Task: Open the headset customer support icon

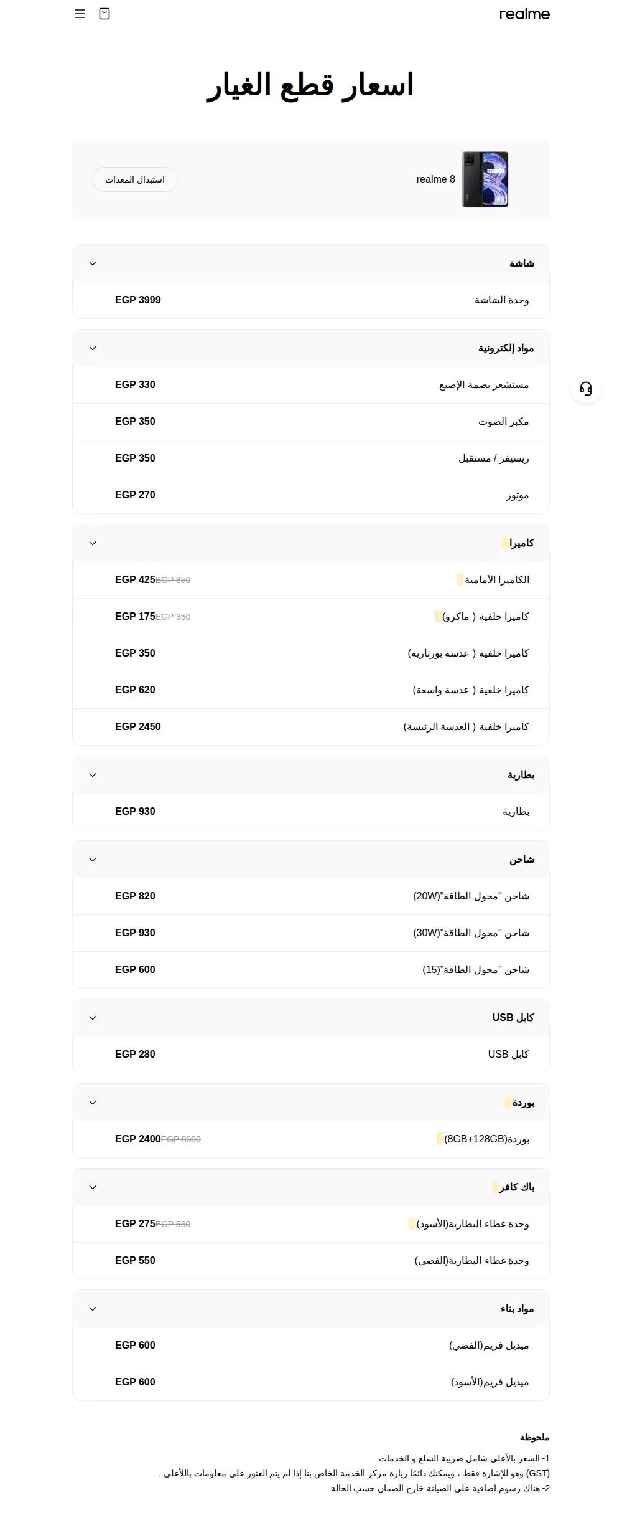Action: 586,389
